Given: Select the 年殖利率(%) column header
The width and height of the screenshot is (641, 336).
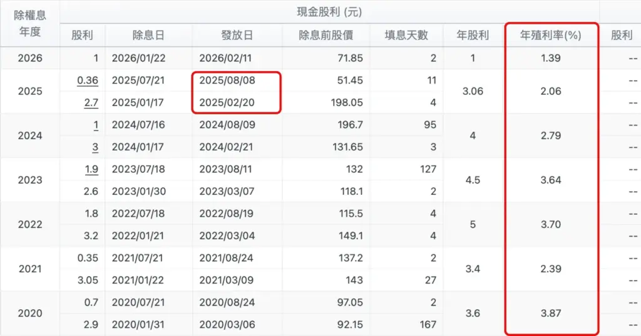Looking at the screenshot, I should tap(550, 36).
